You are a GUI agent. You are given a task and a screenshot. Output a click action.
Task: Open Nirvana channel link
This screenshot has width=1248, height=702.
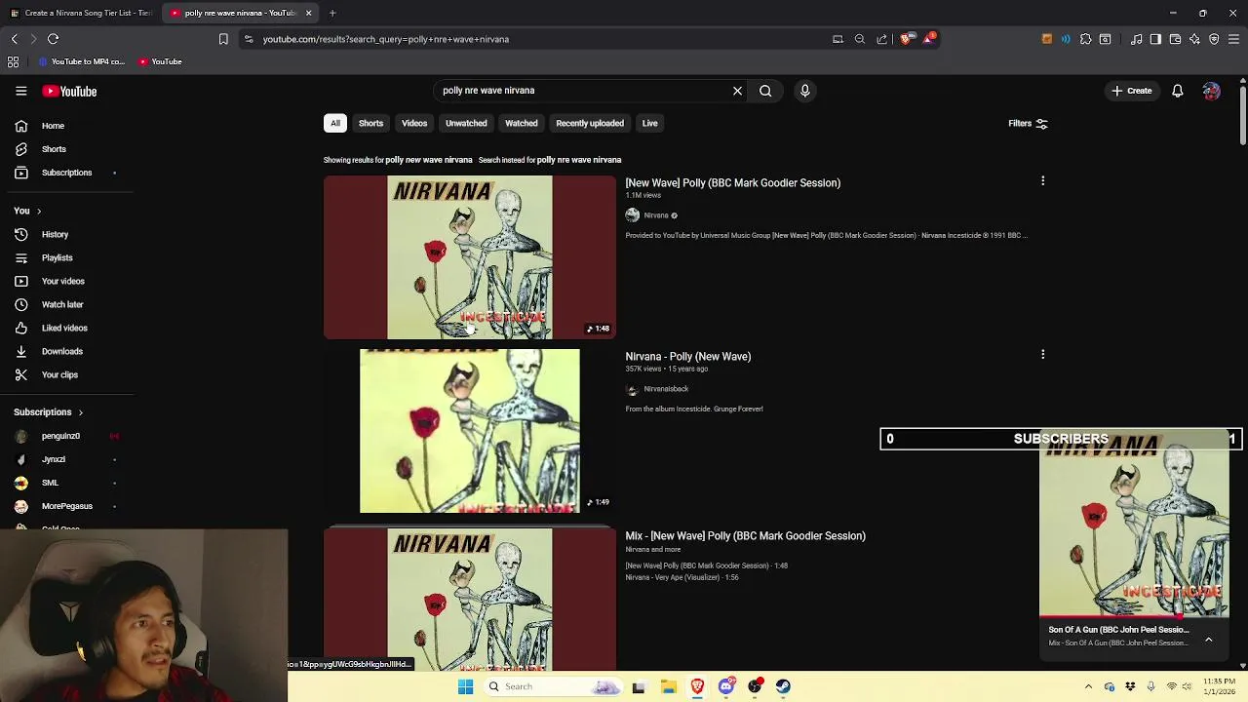[656, 215]
